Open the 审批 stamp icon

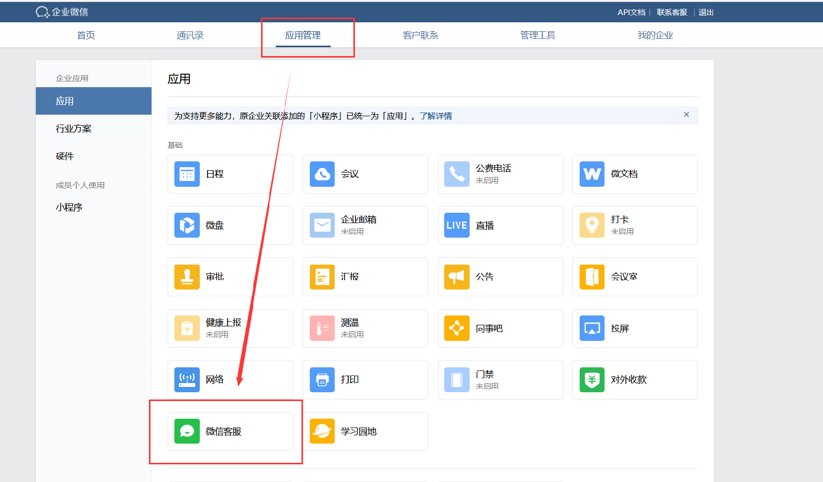(x=187, y=277)
